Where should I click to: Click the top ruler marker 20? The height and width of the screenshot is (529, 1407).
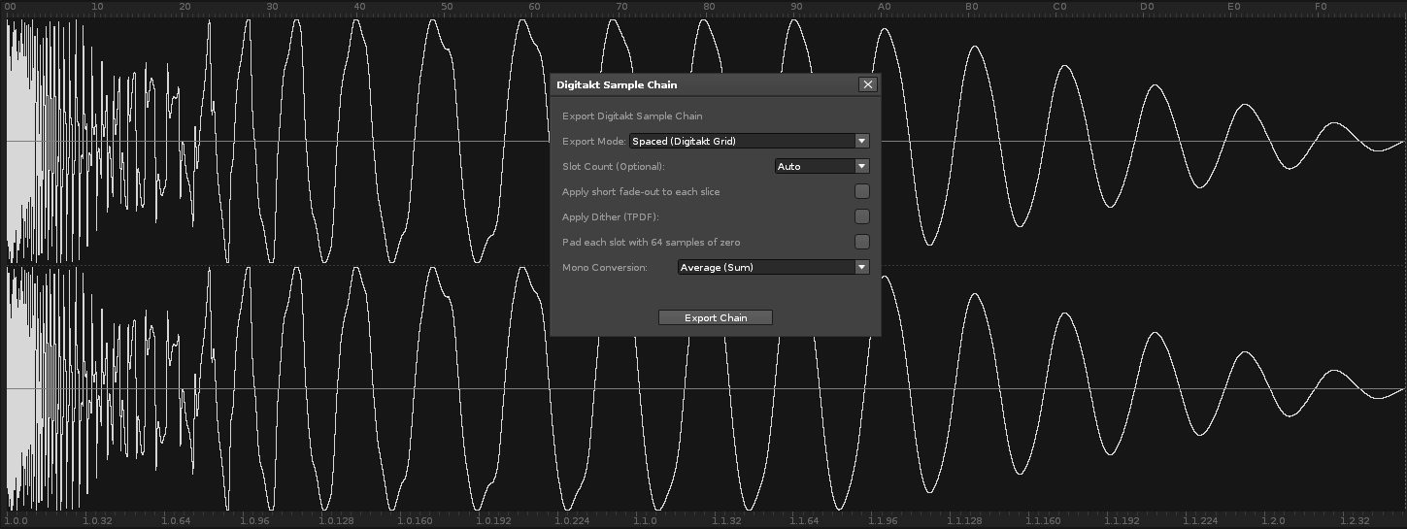point(184,7)
